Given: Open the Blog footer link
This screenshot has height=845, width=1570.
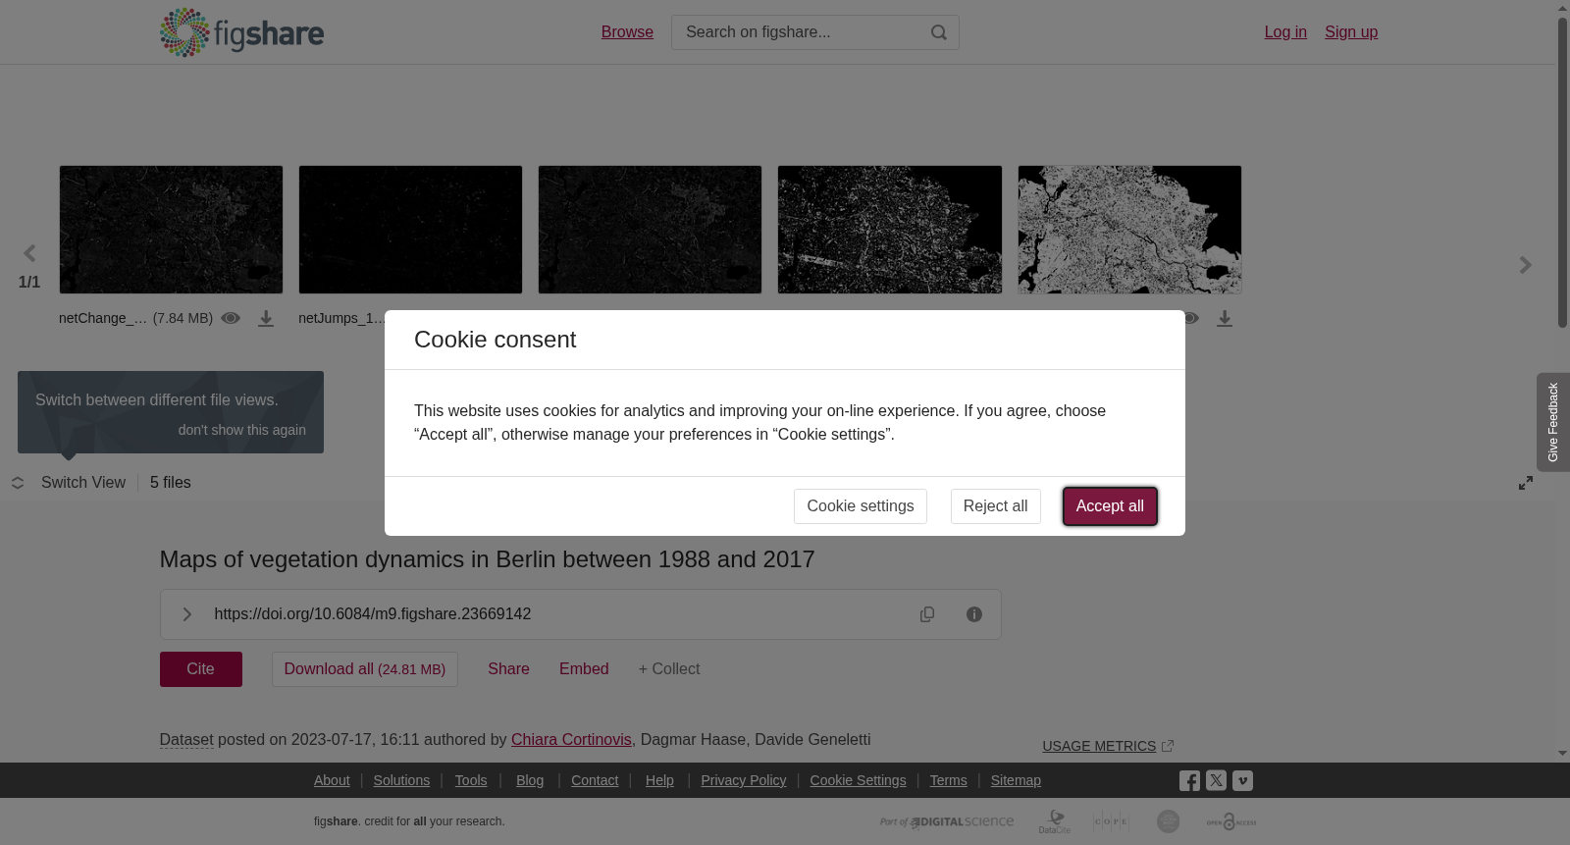Looking at the screenshot, I should pyautogui.click(x=530, y=780).
